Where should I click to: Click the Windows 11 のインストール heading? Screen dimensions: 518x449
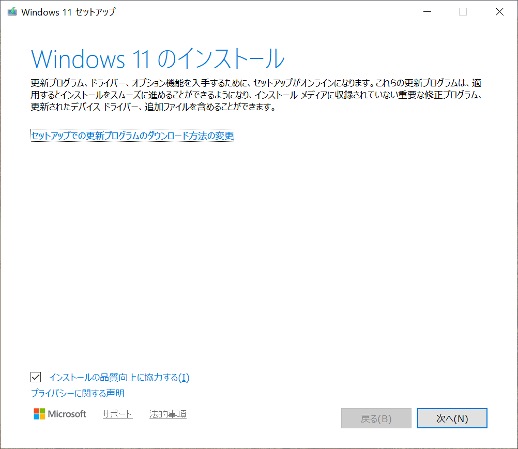tap(158, 58)
